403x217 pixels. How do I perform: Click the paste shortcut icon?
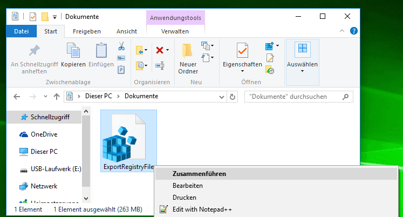point(121,70)
